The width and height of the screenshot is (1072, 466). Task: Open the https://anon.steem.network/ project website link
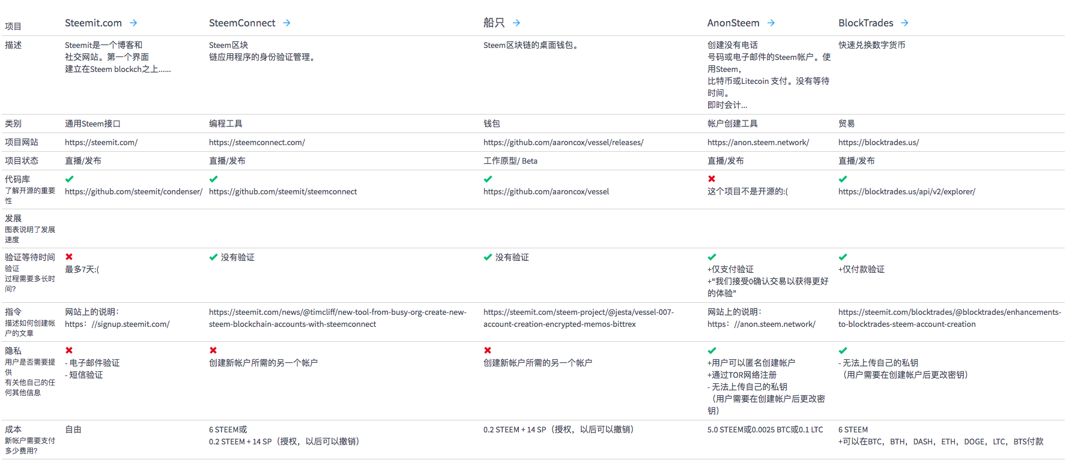pyautogui.click(x=758, y=142)
